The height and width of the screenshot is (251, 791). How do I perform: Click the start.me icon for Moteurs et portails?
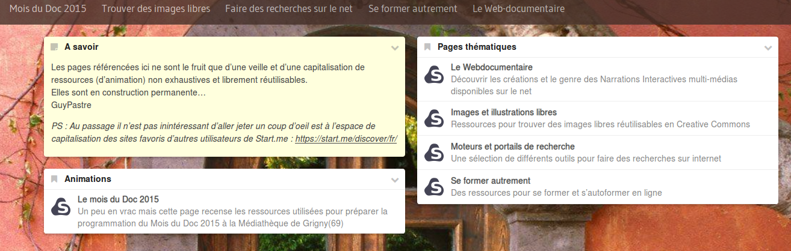click(x=434, y=153)
